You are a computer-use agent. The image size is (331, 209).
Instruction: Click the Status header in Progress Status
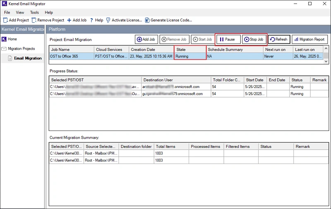tap(300, 80)
